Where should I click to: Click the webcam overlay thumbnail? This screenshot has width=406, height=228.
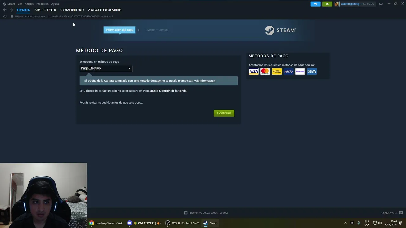point(43,195)
